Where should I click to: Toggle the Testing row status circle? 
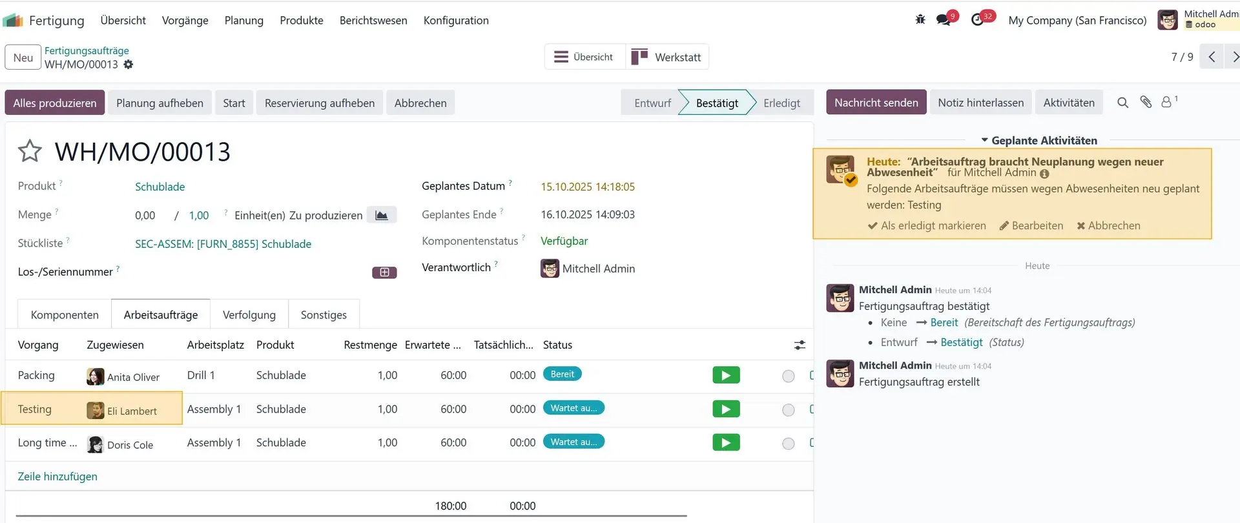pyautogui.click(x=788, y=410)
